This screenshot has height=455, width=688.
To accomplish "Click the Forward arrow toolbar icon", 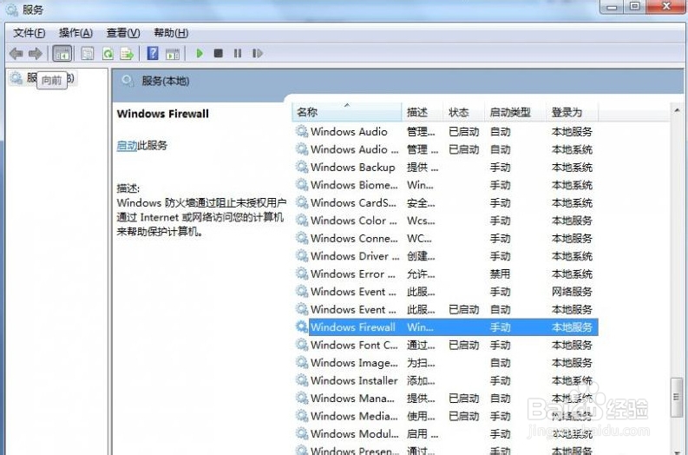I will tap(35, 54).
